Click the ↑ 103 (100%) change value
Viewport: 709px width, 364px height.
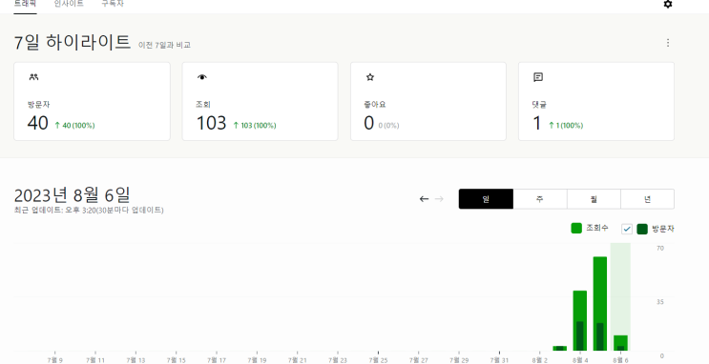[254, 126]
